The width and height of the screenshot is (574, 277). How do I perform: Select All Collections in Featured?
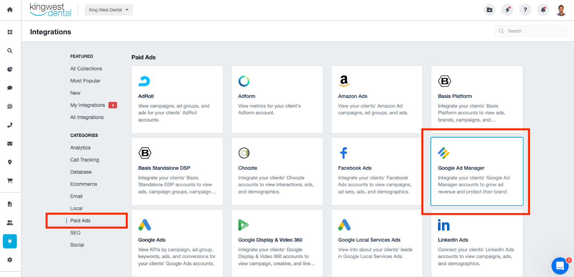click(86, 69)
